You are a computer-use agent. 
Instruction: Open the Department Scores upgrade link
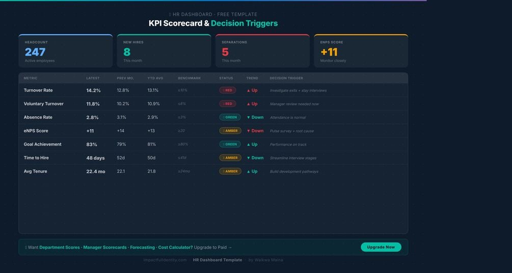click(x=60, y=248)
